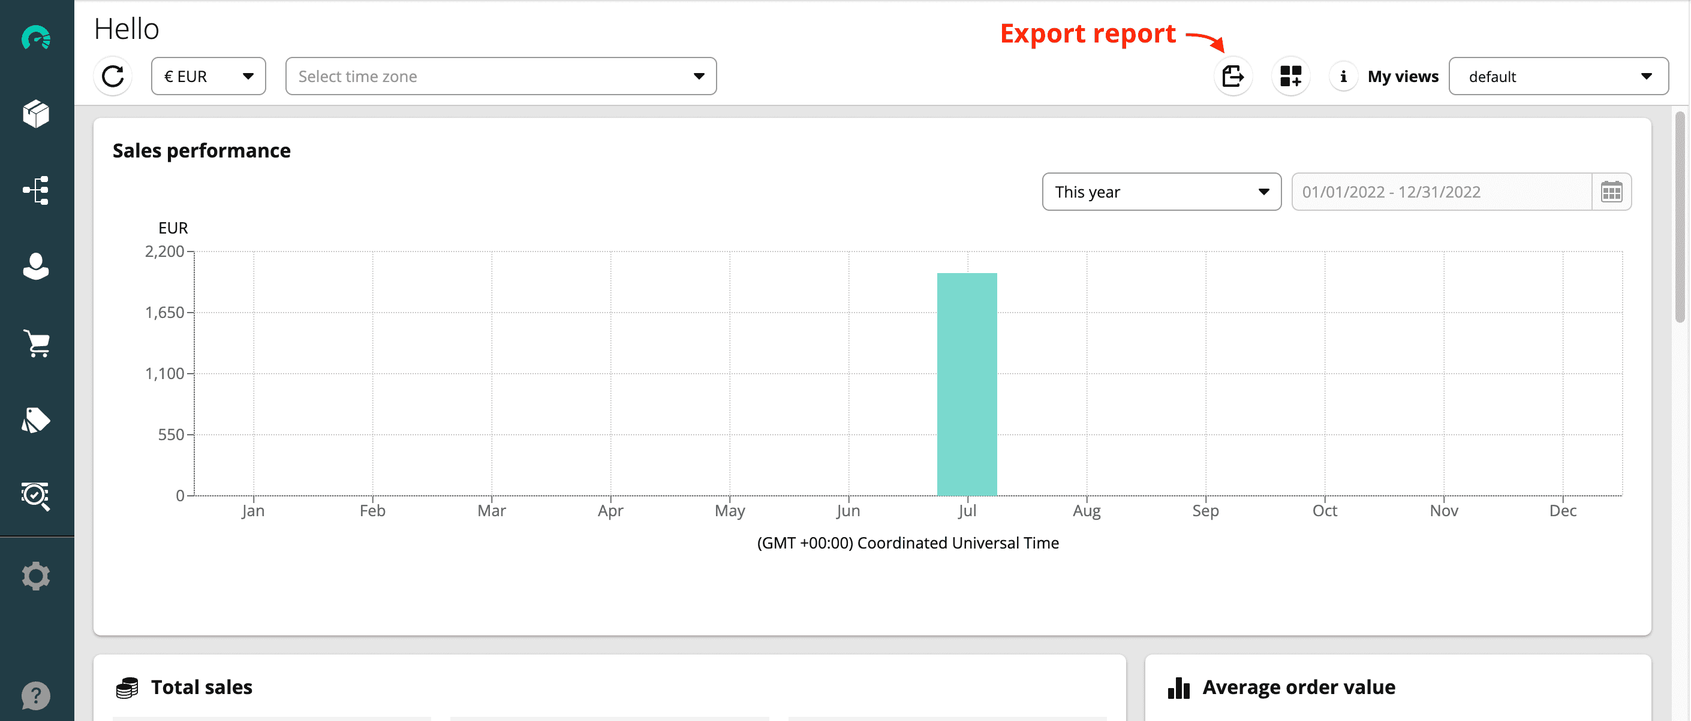Open the products box icon in sidebar
Viewport: 1691px width, 721px height.
[36, 114]
